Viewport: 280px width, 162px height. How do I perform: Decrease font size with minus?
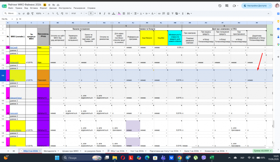(86, 13)
